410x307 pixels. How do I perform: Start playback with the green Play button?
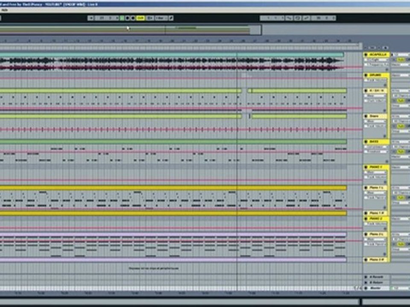[x=122, y=18]
